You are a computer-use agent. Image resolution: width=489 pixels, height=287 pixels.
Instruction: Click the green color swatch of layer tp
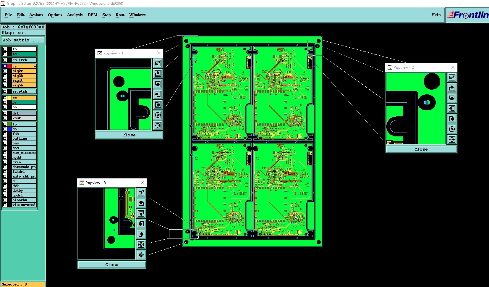9,124
